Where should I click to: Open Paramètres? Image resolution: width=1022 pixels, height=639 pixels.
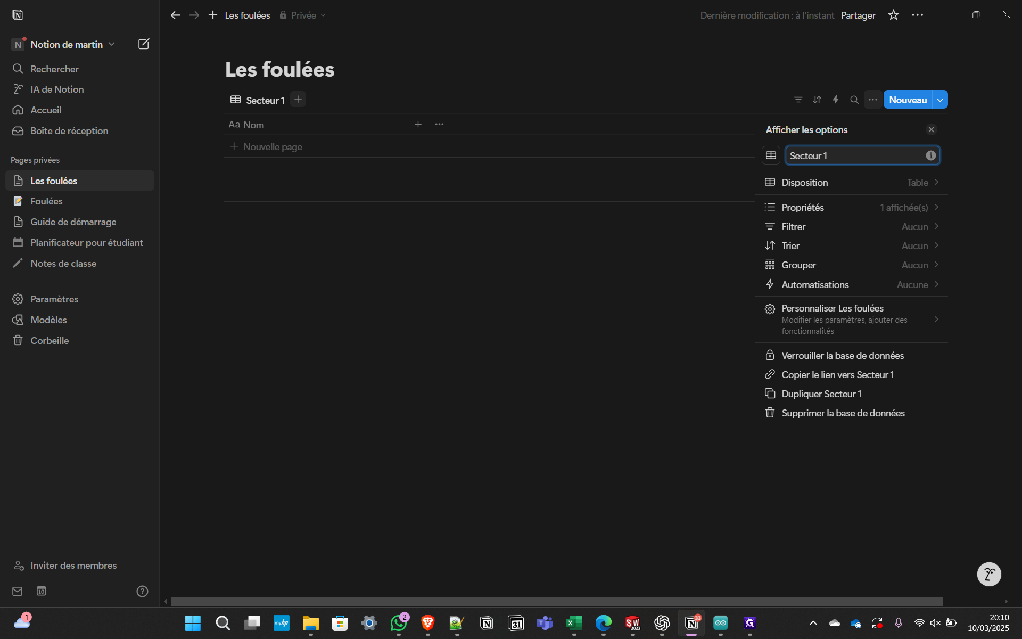click(80, 299)
